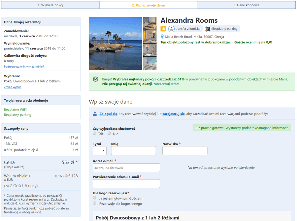The image size is (297, 221).
Task: Click the 'Bezpłatne WiFi' text
Action: [15, 110]
